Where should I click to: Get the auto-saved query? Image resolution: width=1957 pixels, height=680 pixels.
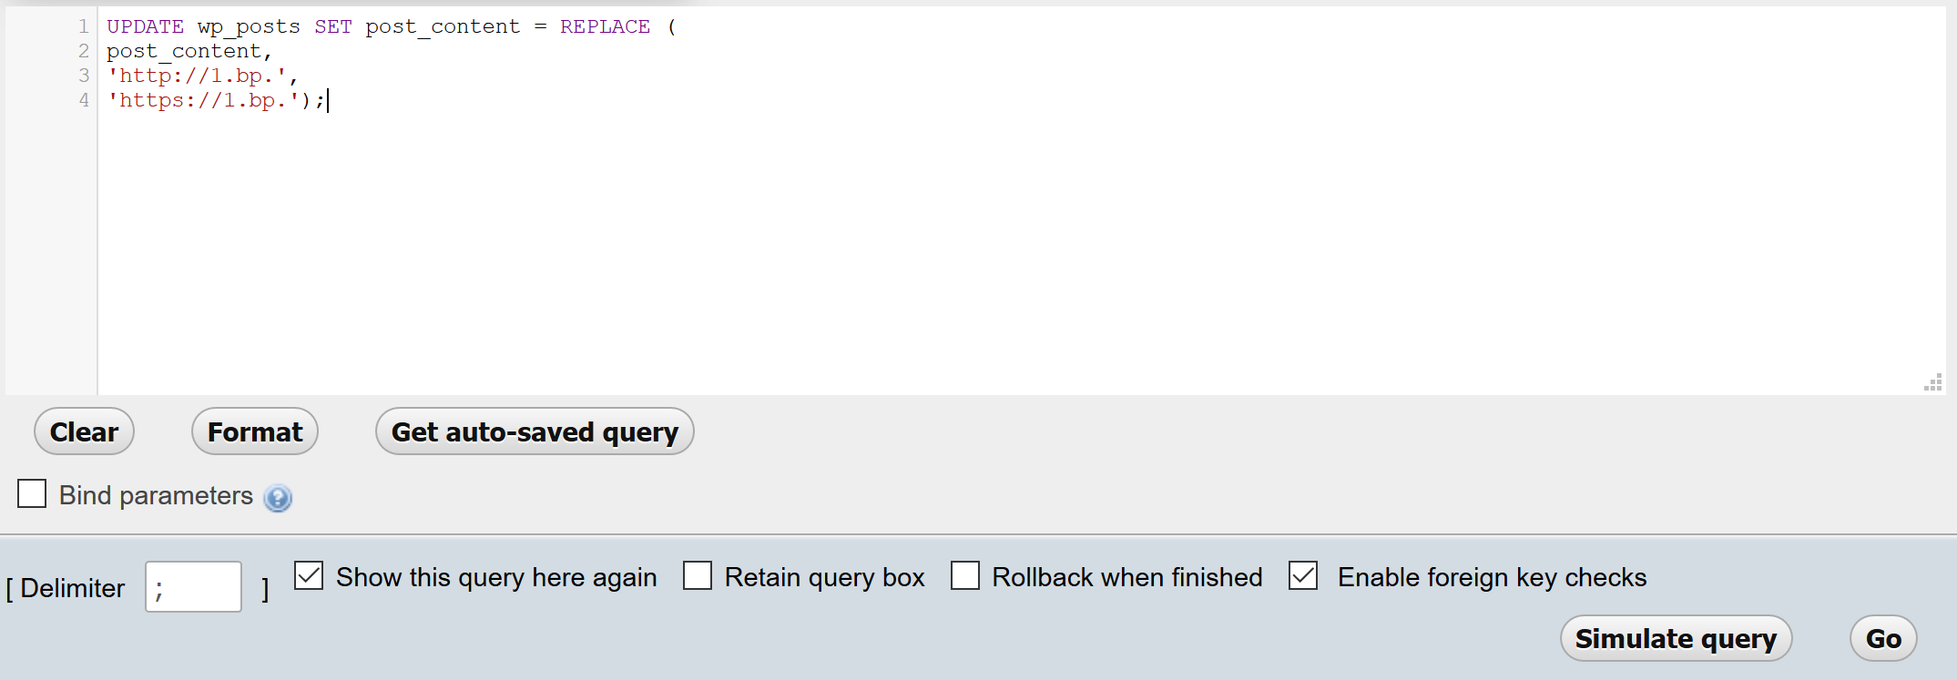click(x=535, y=431)
